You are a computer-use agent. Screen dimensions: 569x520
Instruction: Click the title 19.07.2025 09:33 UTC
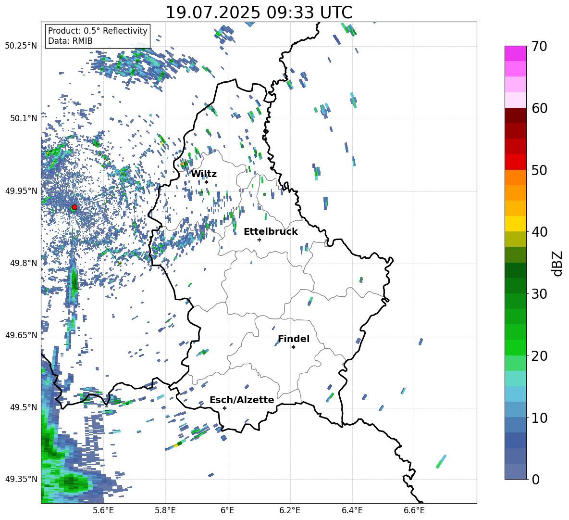[x=259, y=13]
